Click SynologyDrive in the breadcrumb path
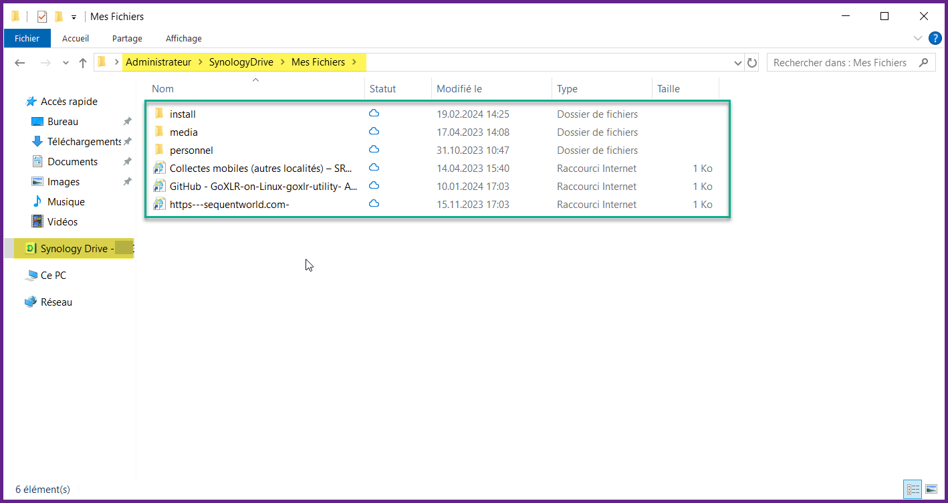 pos(241,62)
